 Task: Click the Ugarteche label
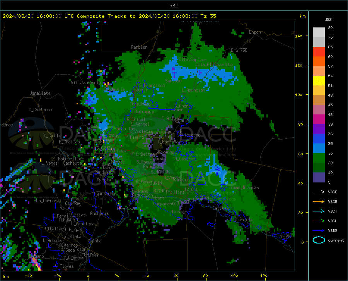point(104,194)
